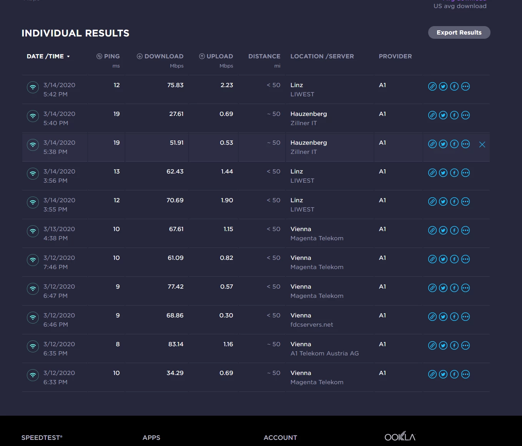Click the 2.23 Mbps upload value
522x446 pixels.
227,85
